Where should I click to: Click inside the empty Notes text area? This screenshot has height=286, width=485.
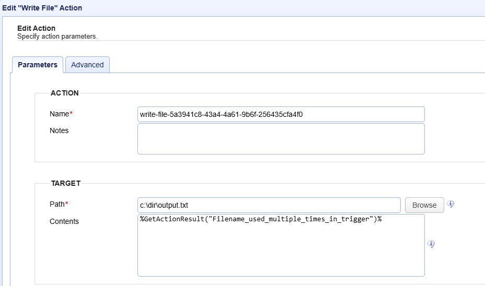(x=281, y=139)
